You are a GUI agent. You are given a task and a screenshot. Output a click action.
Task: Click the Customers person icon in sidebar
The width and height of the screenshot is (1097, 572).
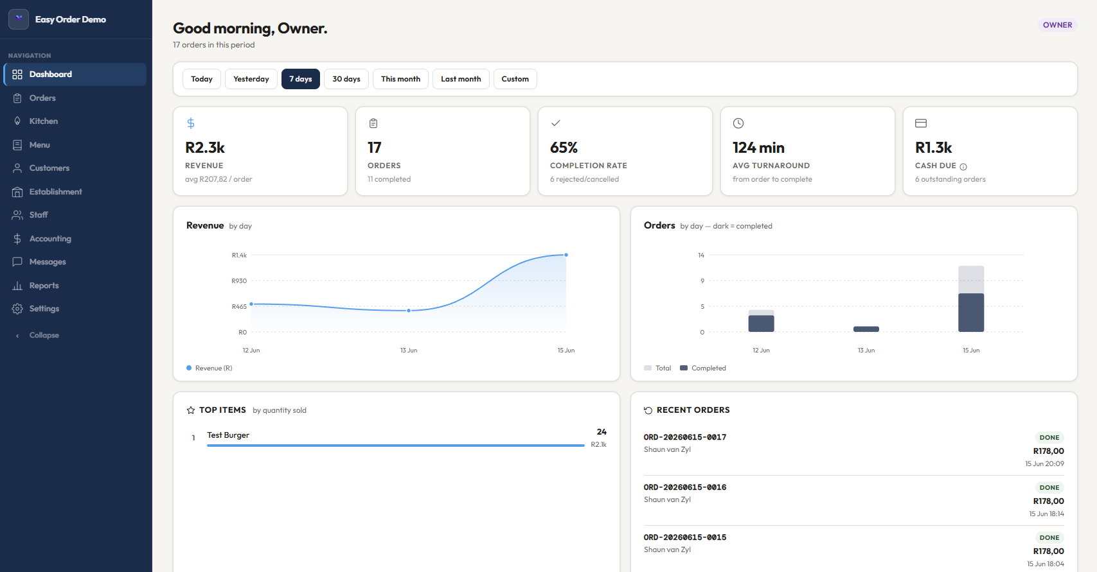pos(17,168)
